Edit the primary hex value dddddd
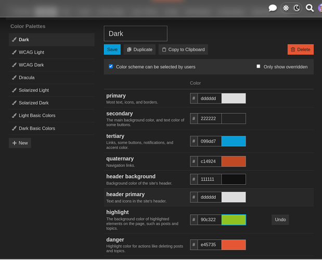This screenshot has height=260, width=322. [210, 98]
